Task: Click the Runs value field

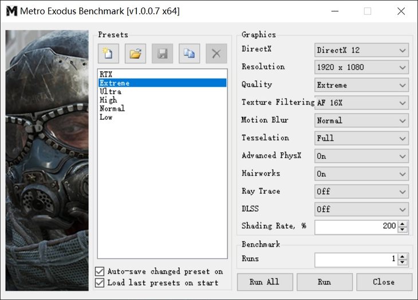Action: point(356,260)
